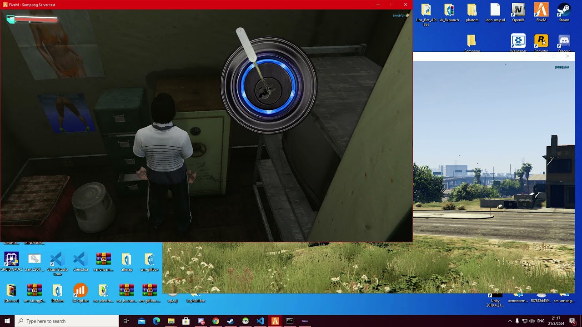Screen dimensions: 582x327
Task: Switch to Visual Studio Code on taskbar
Action: [260, 321]
